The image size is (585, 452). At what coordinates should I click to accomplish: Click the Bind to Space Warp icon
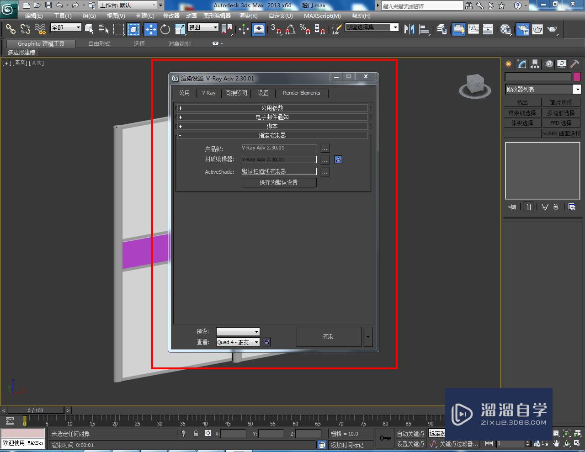pos(40,29)
